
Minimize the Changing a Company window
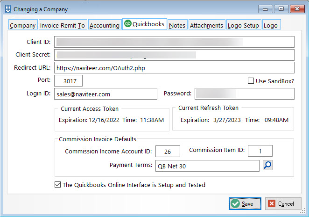click(266, 9)
